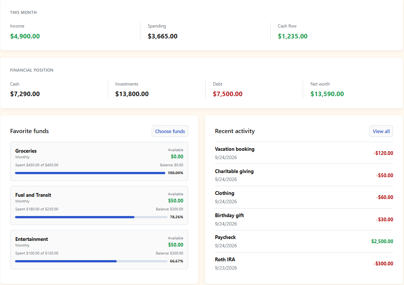Click the debt value $7,500.00
The image size is (404, 285).
coord(228,94)
